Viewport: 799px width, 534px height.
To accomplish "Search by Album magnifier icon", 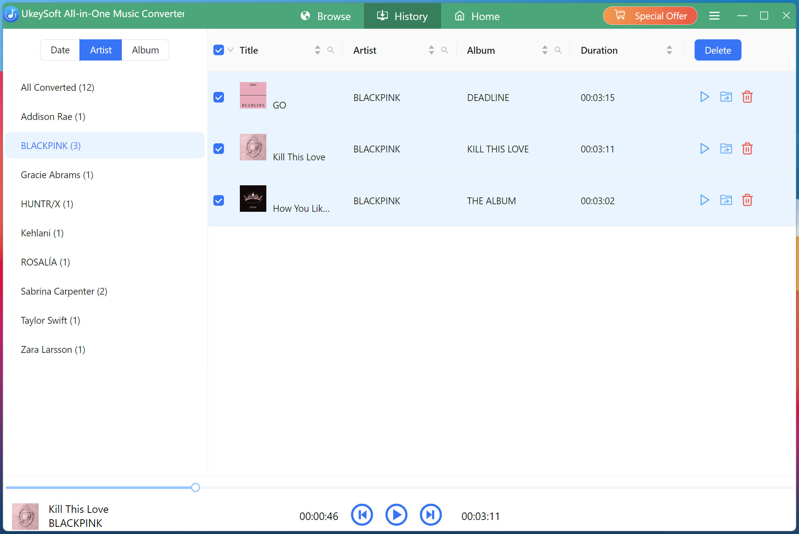I will coord(558,50).
